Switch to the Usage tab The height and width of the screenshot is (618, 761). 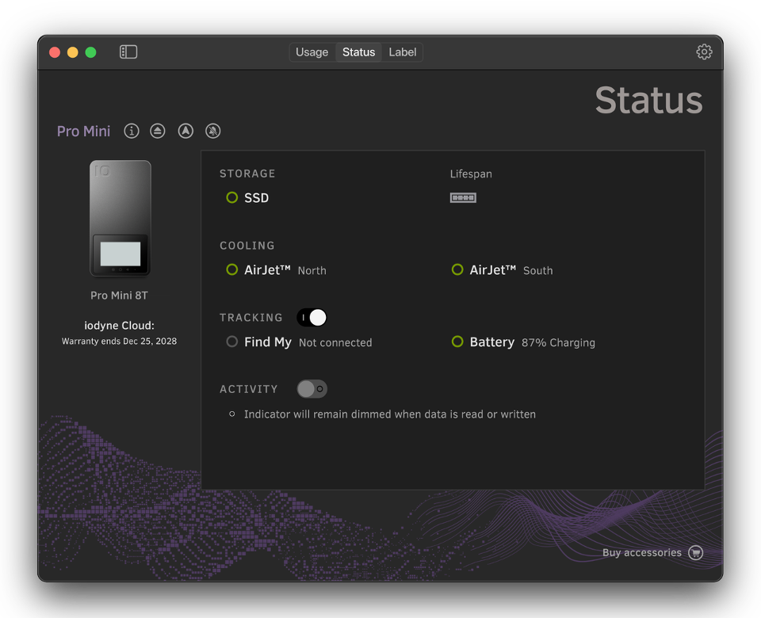(312, 52)
